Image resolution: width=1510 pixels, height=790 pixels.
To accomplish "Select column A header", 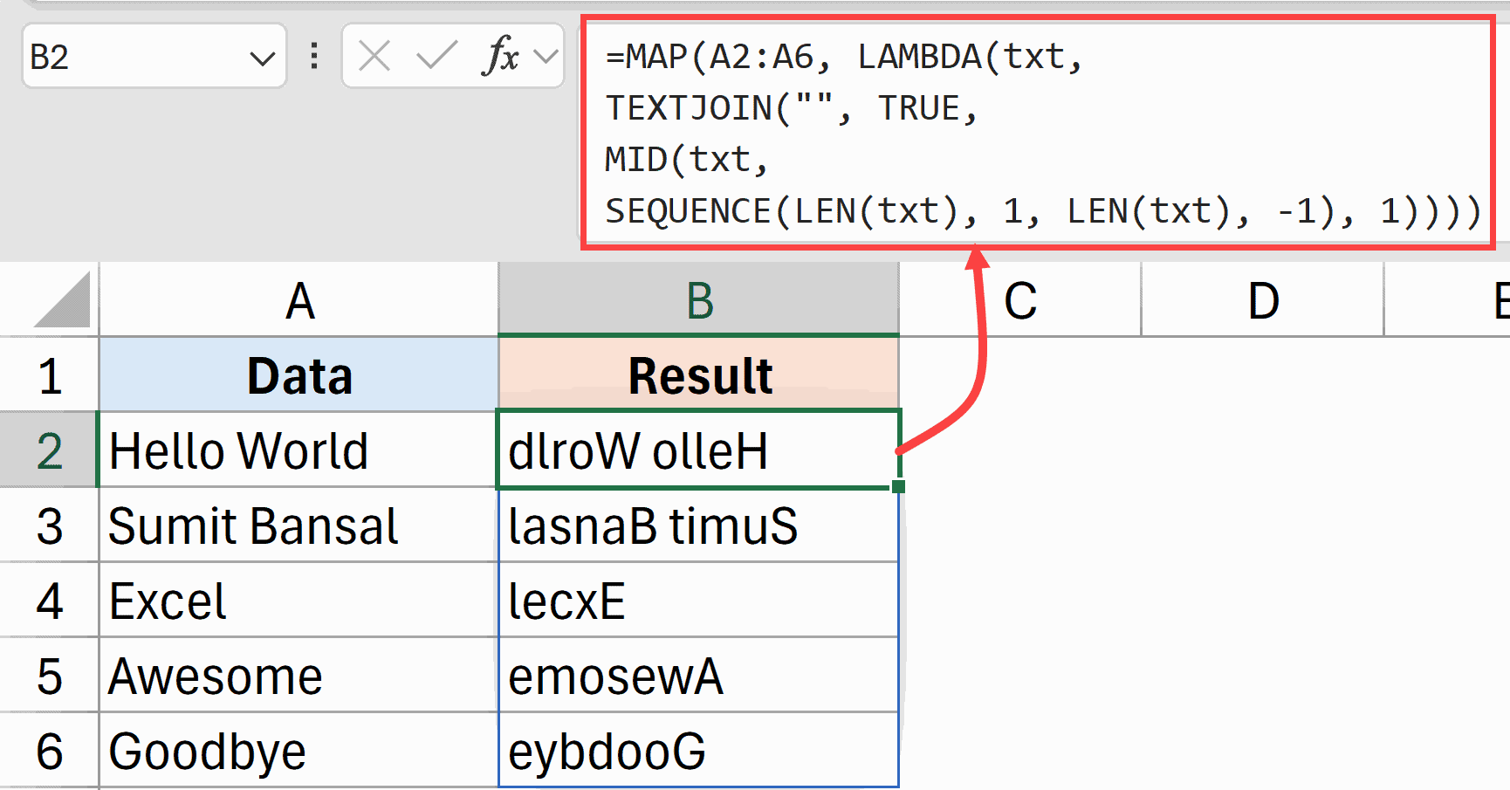I will [299, 299].
